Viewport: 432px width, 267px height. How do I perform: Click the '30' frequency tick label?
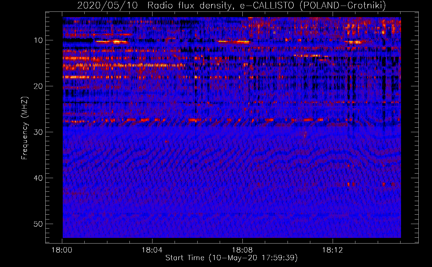pyautogui.click(x=38, y=132)
